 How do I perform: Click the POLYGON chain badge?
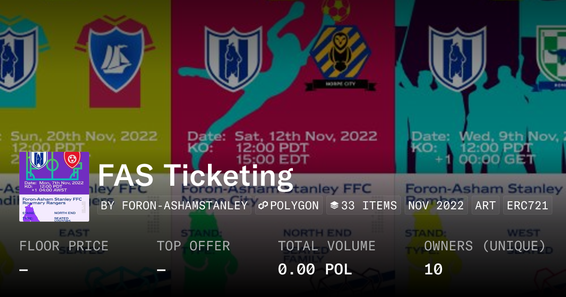click(x=289, y=205)
